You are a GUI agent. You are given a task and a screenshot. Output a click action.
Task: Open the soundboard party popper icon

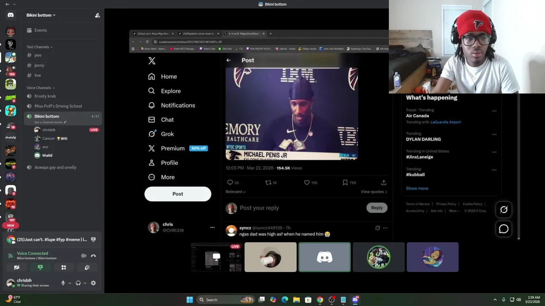pos(87,267)
